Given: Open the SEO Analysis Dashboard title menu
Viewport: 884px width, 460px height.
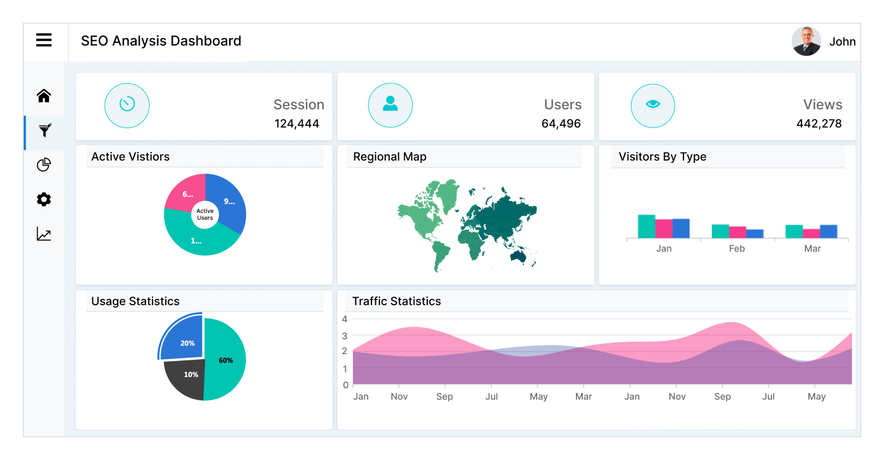Looking at the screenshot, I should 161,40.
